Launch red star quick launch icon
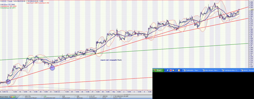 pyautogui.click(x=171, y=70)
